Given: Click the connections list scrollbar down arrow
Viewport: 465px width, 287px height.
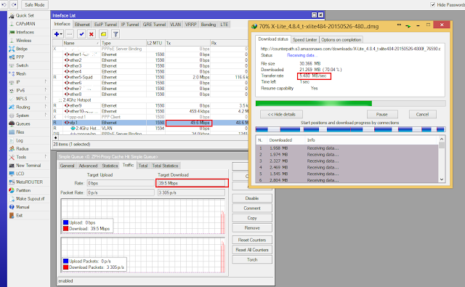Looking at the screenshot, I should pyautogui.click(x=442, y=179).
